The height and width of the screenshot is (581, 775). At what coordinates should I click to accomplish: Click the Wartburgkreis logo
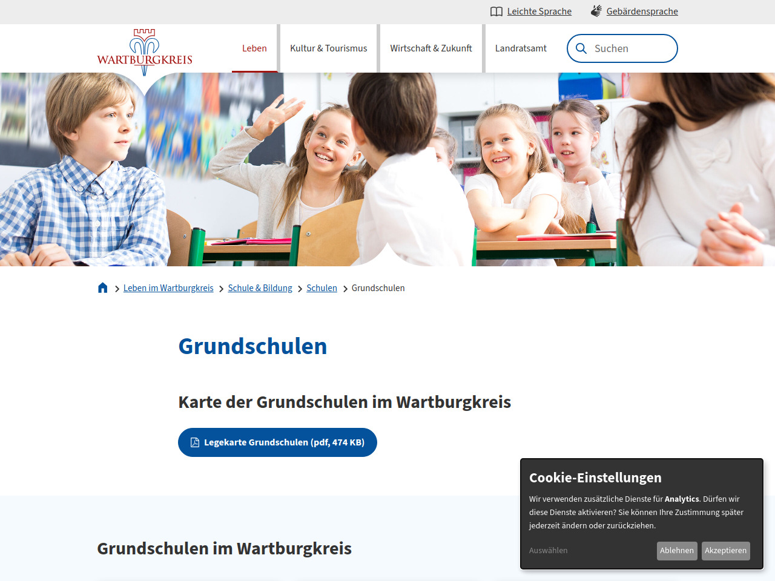(x=145, y=52)
